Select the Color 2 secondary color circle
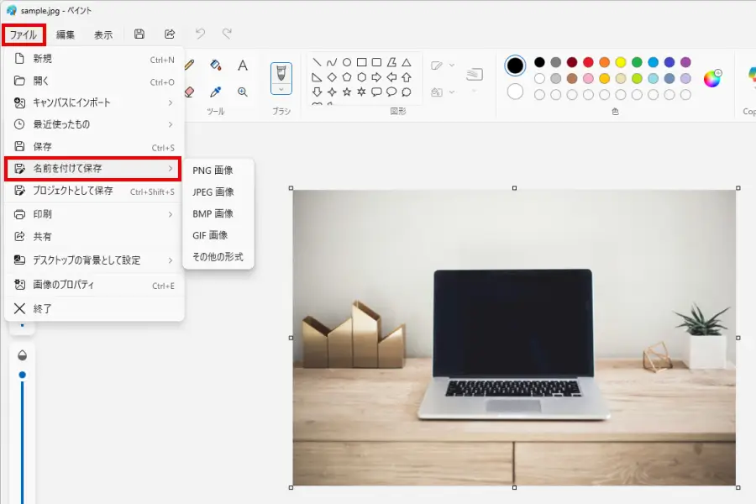756x504 pixels. pyautogui.click(x=515, y=92)
